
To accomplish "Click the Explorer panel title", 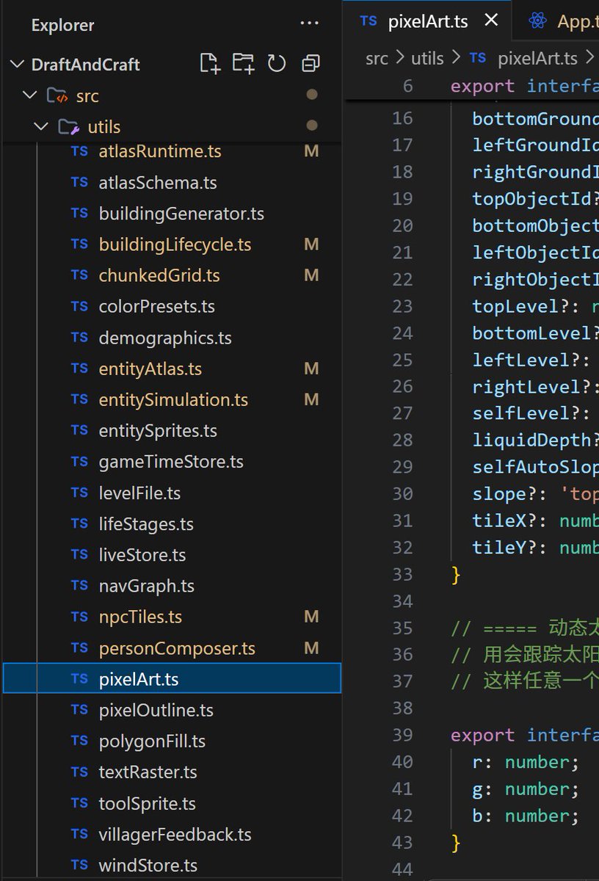I will pos(62,25).
